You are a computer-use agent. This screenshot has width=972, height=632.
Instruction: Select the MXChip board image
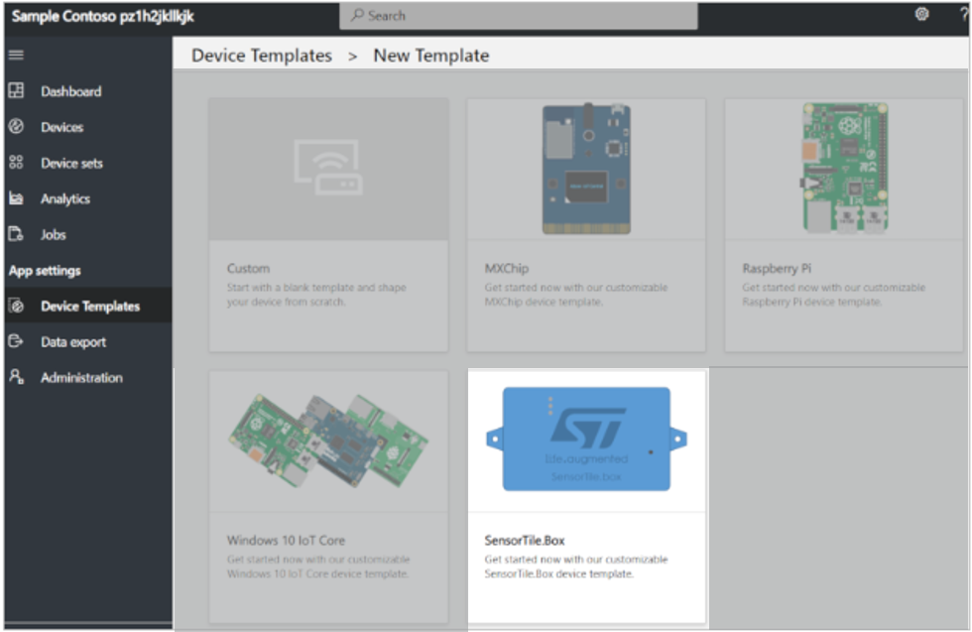(586, 169)
